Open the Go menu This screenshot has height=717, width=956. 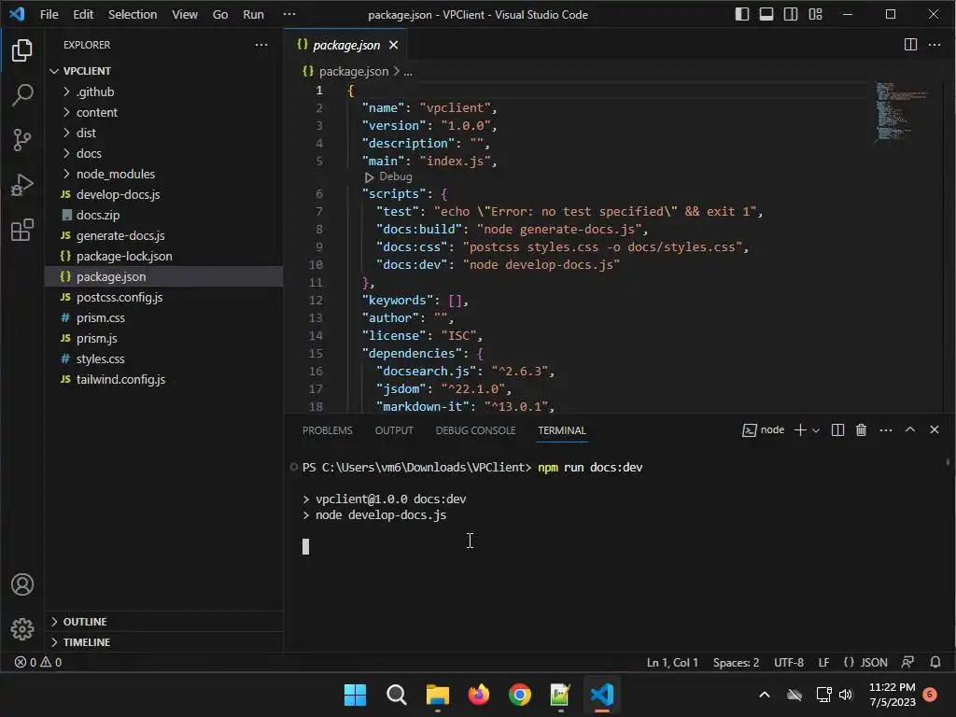point(220,14)
